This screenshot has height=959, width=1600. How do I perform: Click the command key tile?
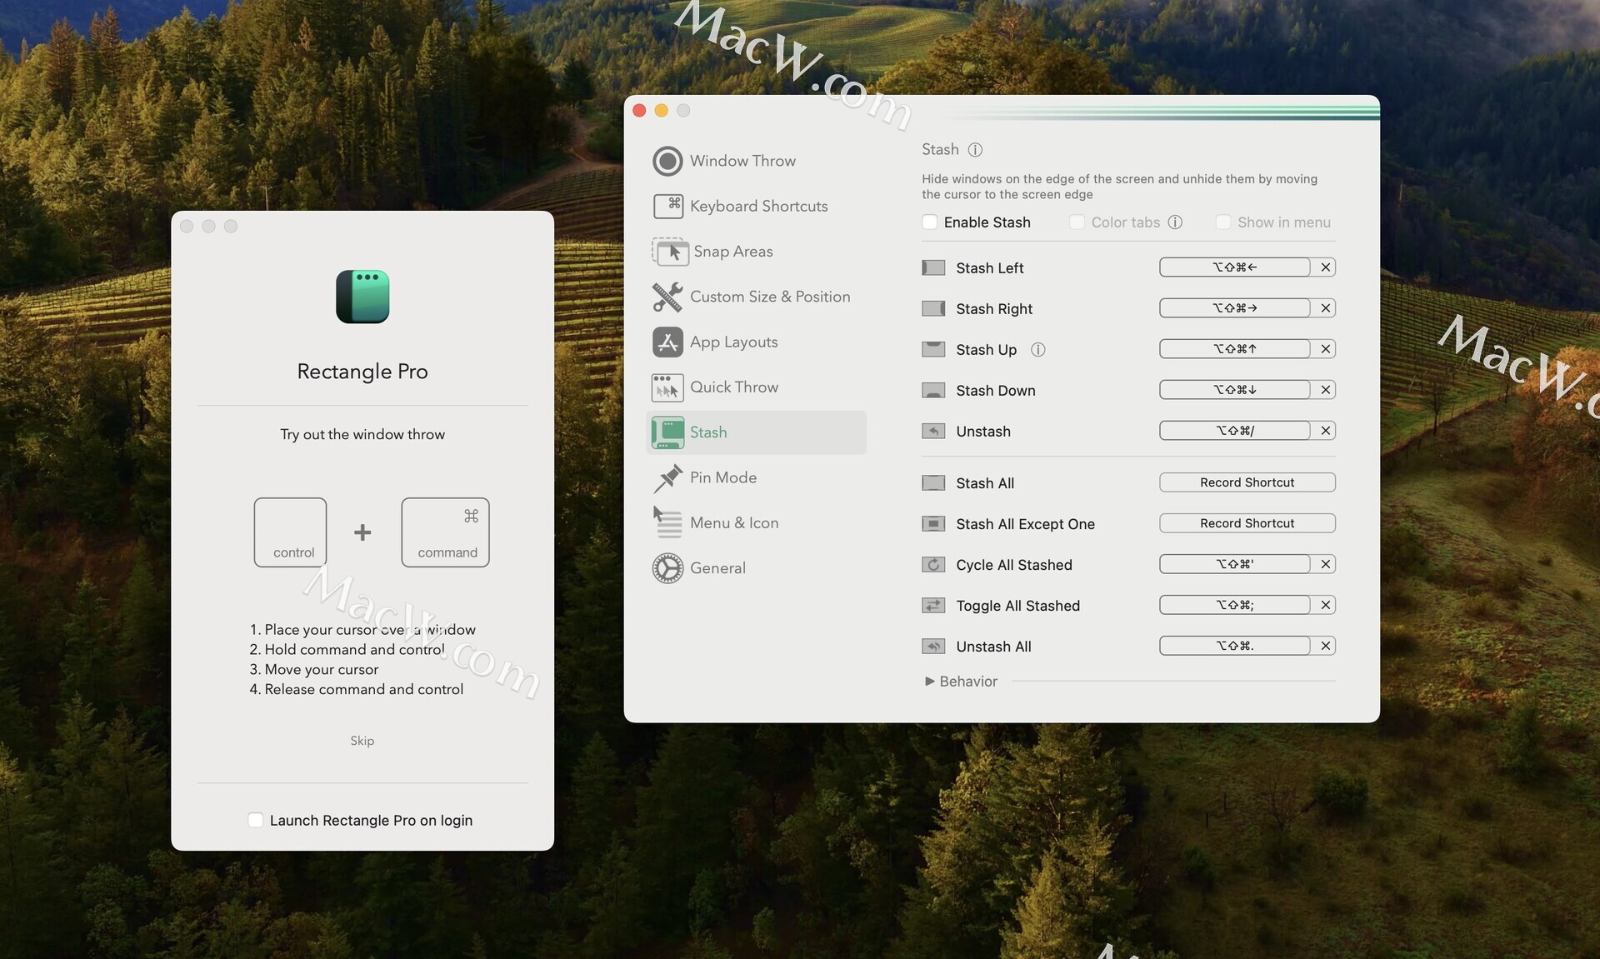pyautogui.click(x=445, y=532)
